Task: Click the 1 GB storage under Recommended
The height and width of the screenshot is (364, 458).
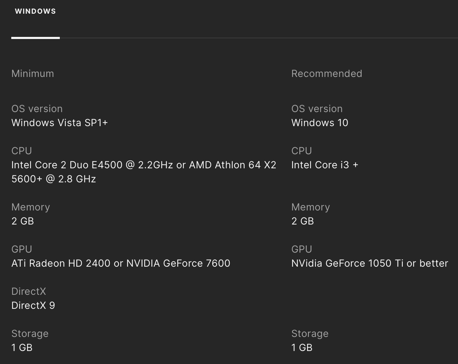Action: coord(302,347)
